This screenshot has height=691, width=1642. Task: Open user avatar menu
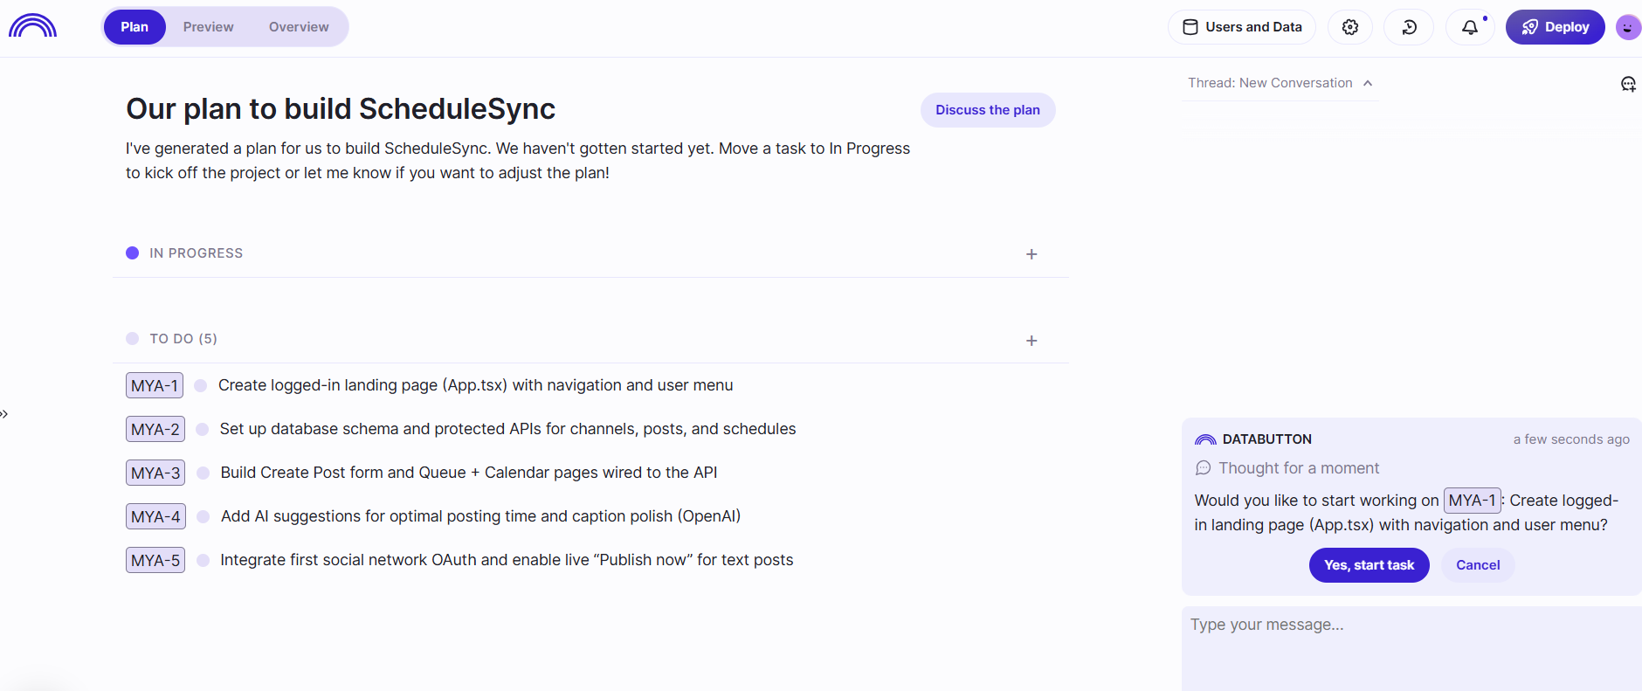click(1627, 27)
